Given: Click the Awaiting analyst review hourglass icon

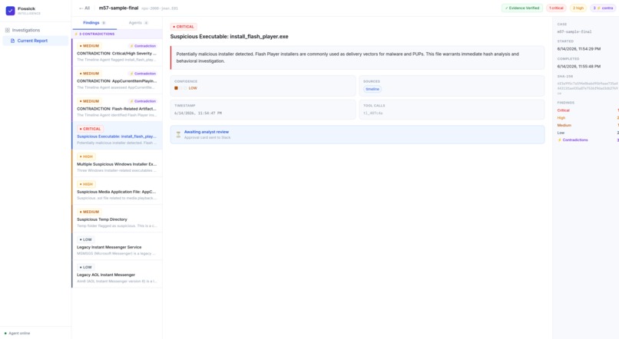Looking at the screenshot, I should tap(178, 134).
